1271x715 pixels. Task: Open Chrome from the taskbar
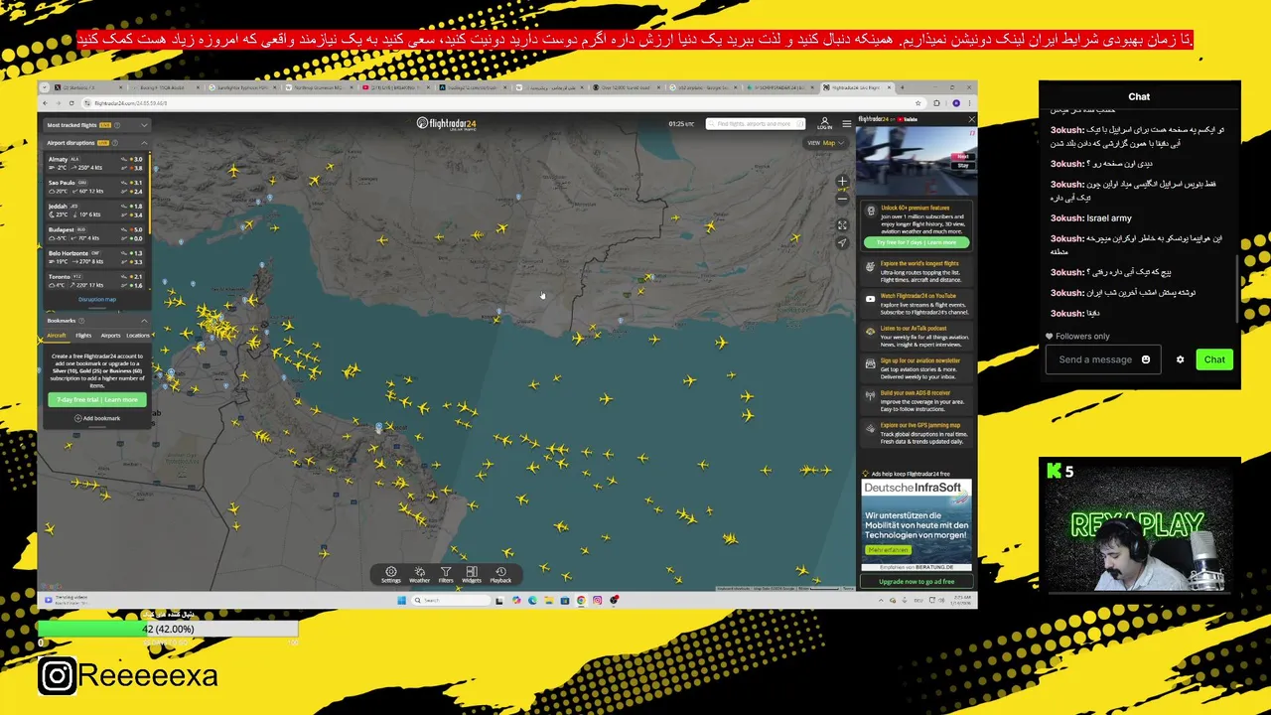(581, 600)
